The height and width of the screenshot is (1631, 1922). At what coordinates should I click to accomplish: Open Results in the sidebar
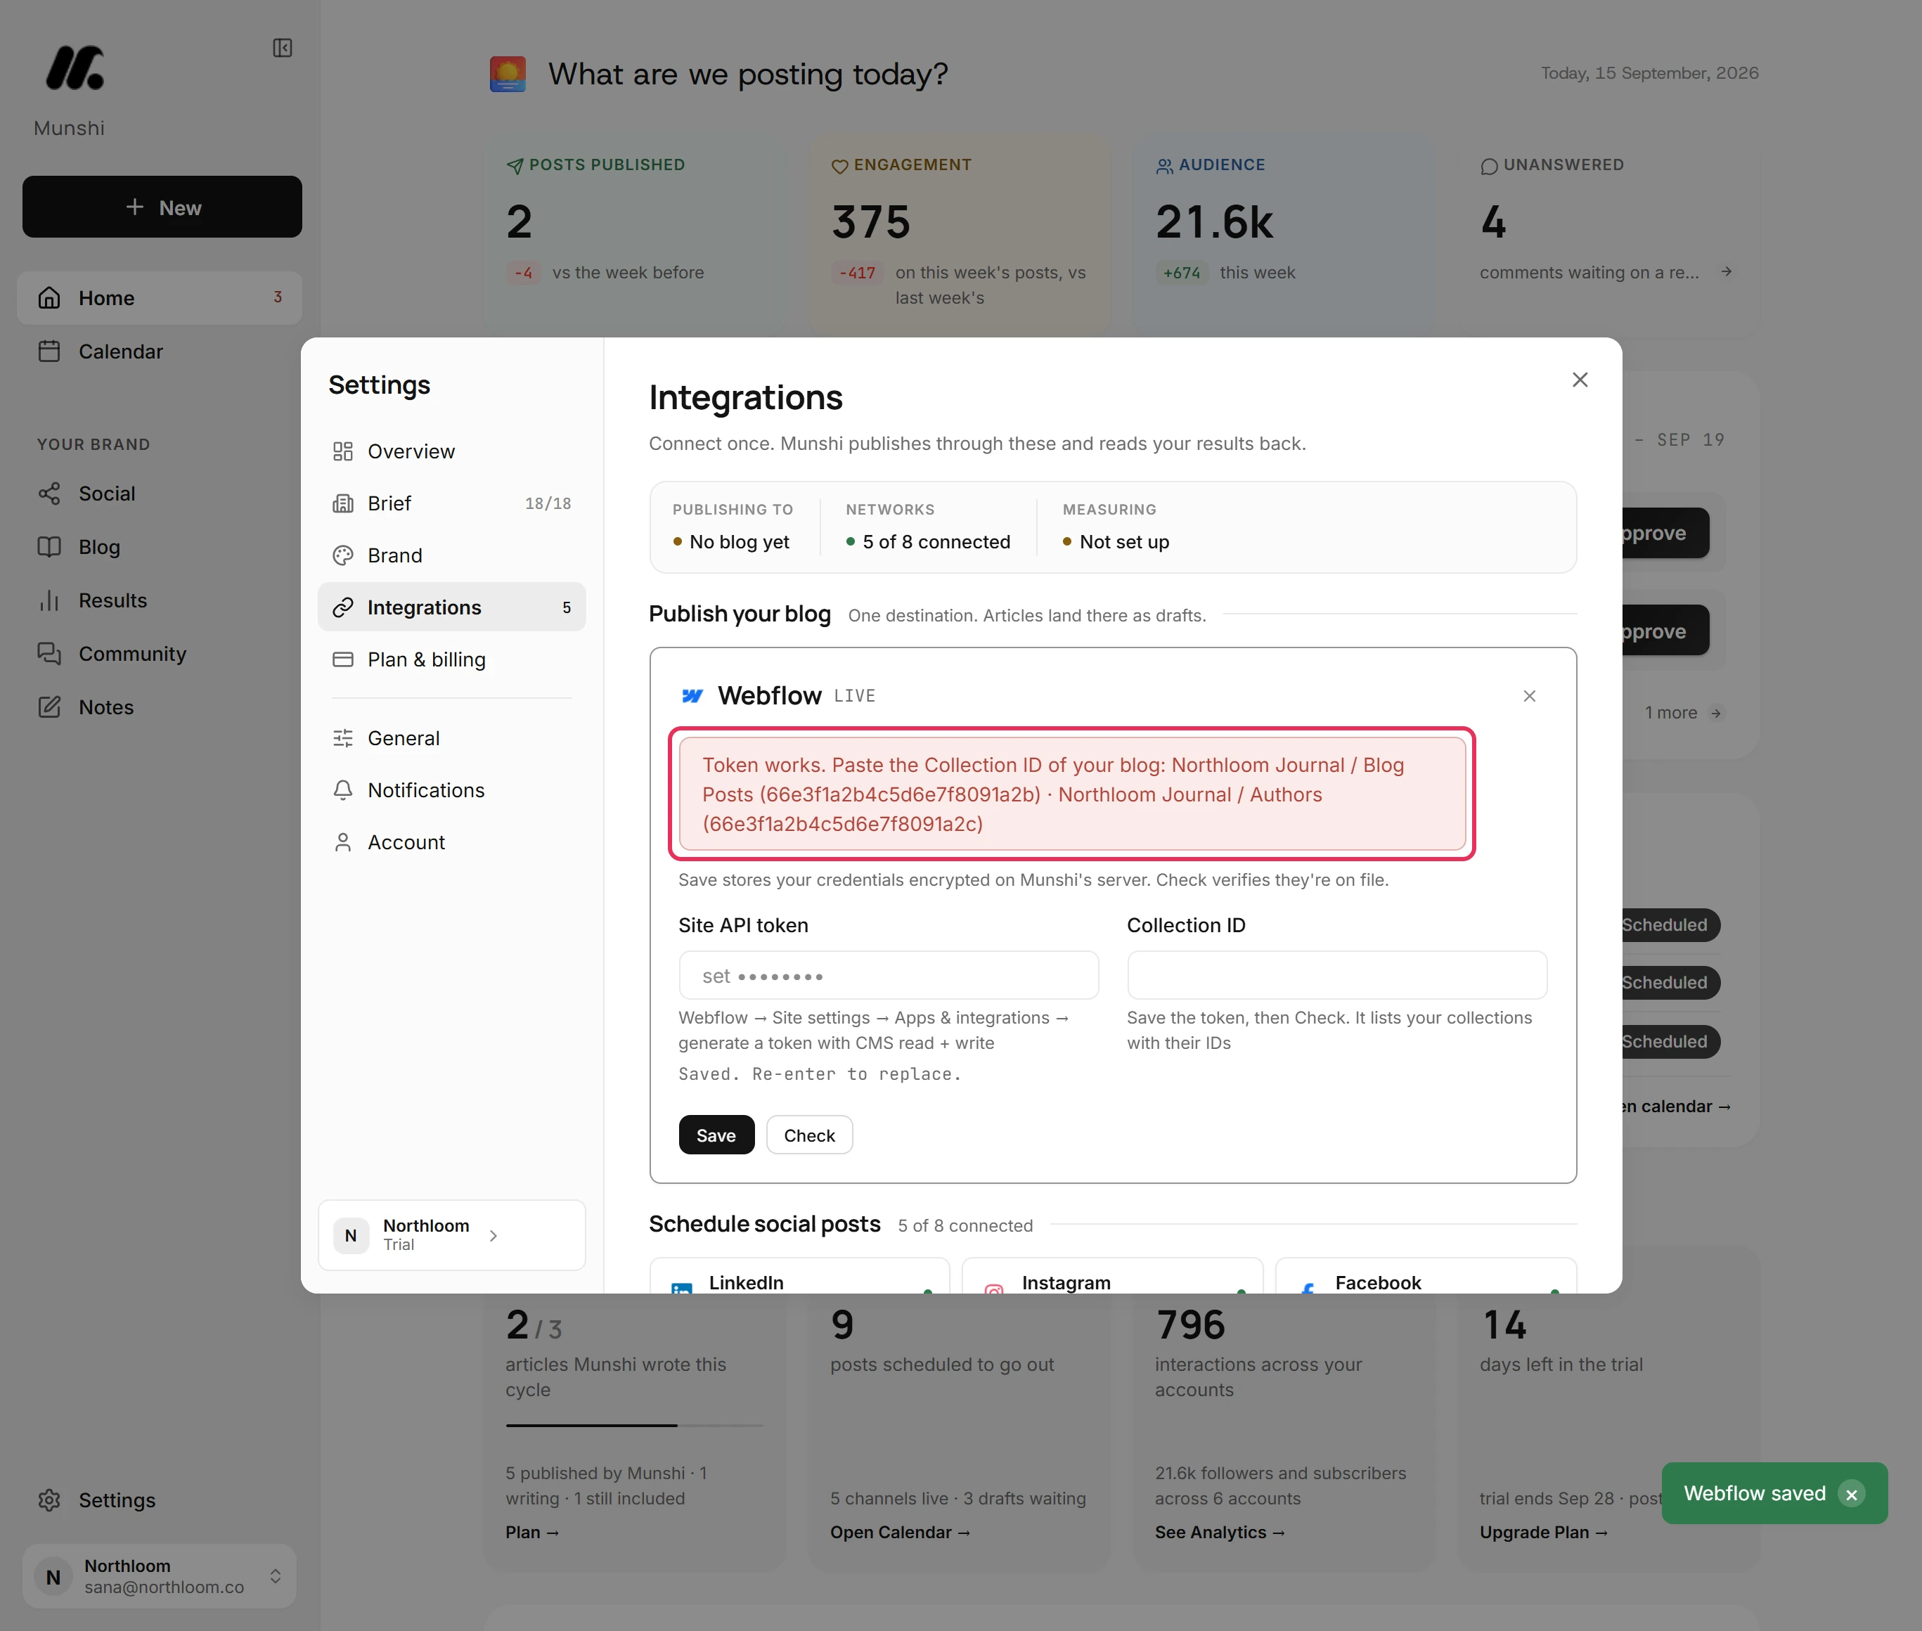click(x=159, y=600)
